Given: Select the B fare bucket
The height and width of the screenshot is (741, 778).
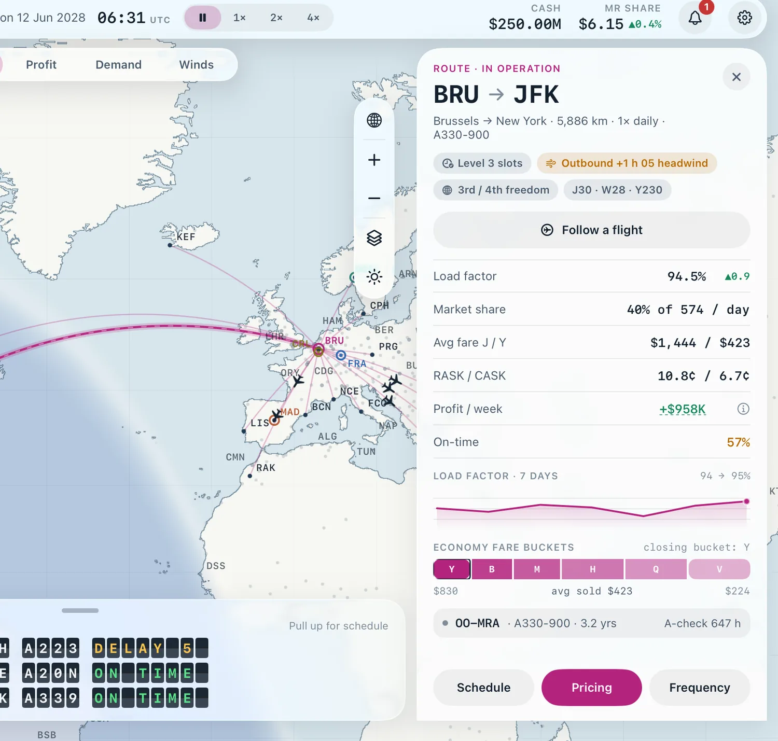Looking at the screenshot, I should click(492, 569).
